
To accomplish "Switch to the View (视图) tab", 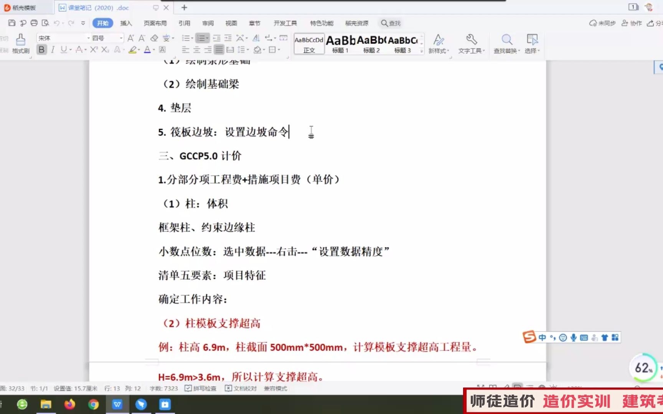I will click(231, 23).
